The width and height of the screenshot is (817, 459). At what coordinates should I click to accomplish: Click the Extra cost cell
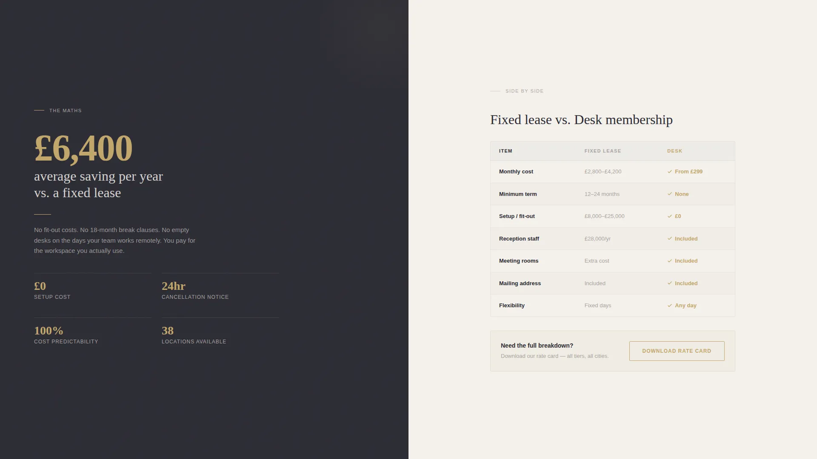[597, 261]
